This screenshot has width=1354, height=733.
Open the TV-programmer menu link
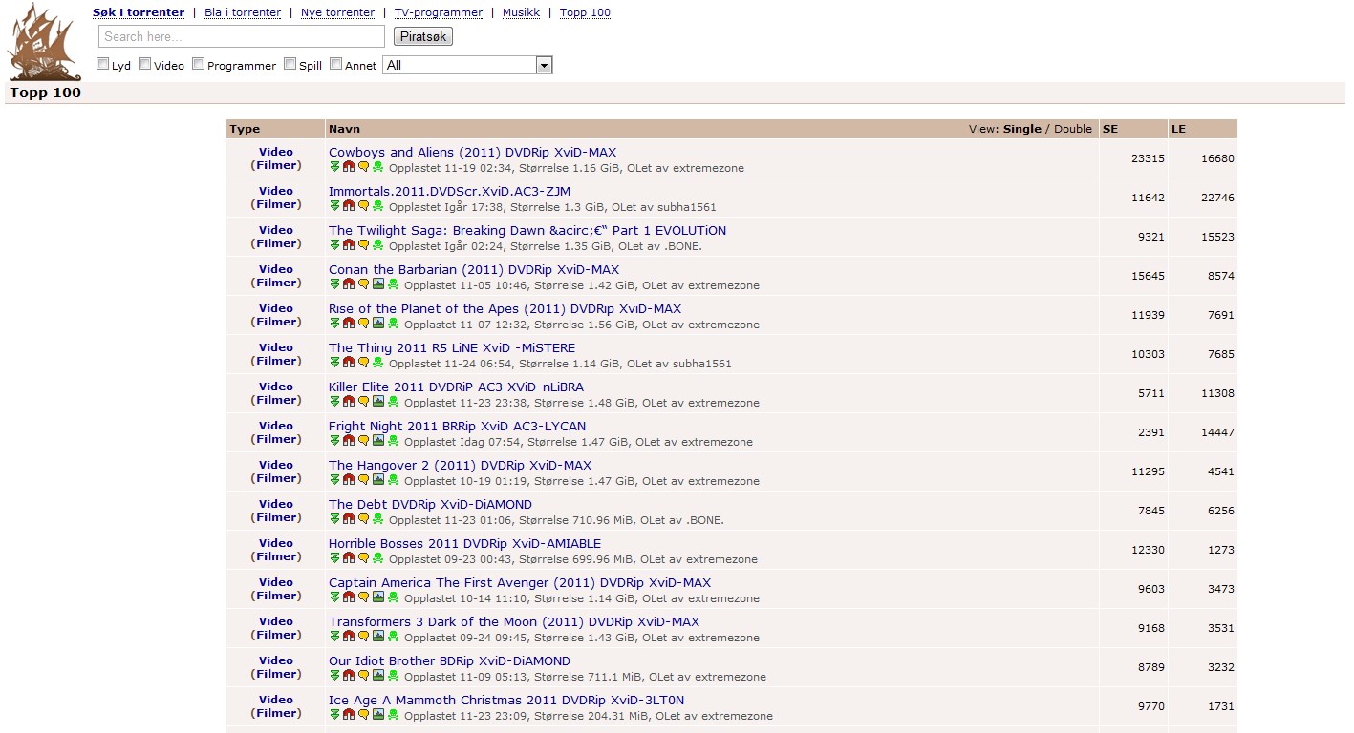coord(439,12)
